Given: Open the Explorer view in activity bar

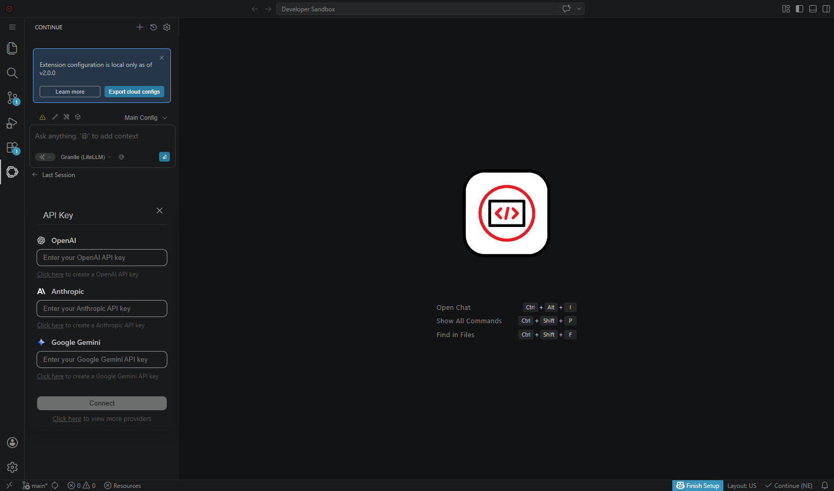Looking at the screenshot, I should click(x=12, y=48).
